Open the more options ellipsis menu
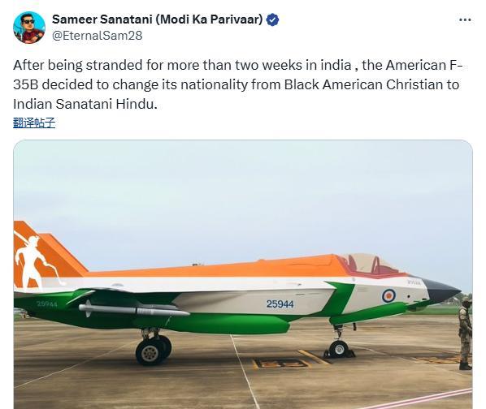 point(465,20)
